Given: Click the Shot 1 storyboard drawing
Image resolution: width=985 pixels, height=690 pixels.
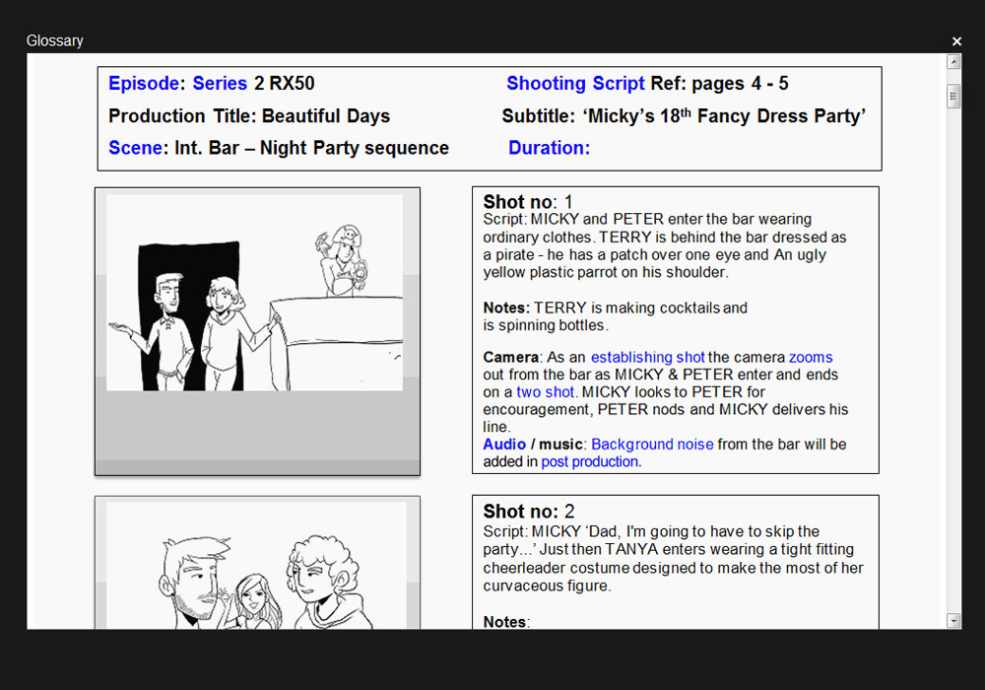Looking at the screenshot, I should click(255, 293).
